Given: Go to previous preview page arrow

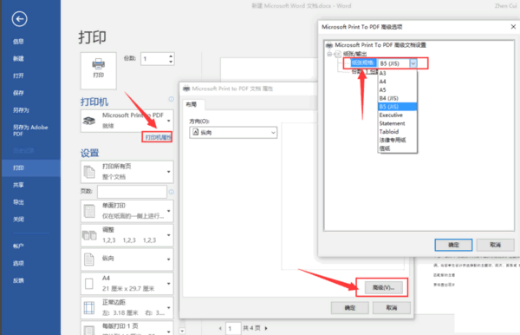Looking at the screenshot, I should 220,328.
